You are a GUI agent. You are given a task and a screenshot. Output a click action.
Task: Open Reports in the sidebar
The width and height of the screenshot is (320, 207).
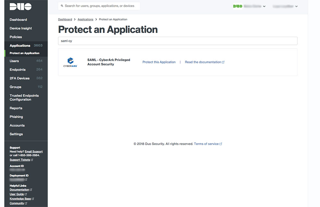click(16, 108)
